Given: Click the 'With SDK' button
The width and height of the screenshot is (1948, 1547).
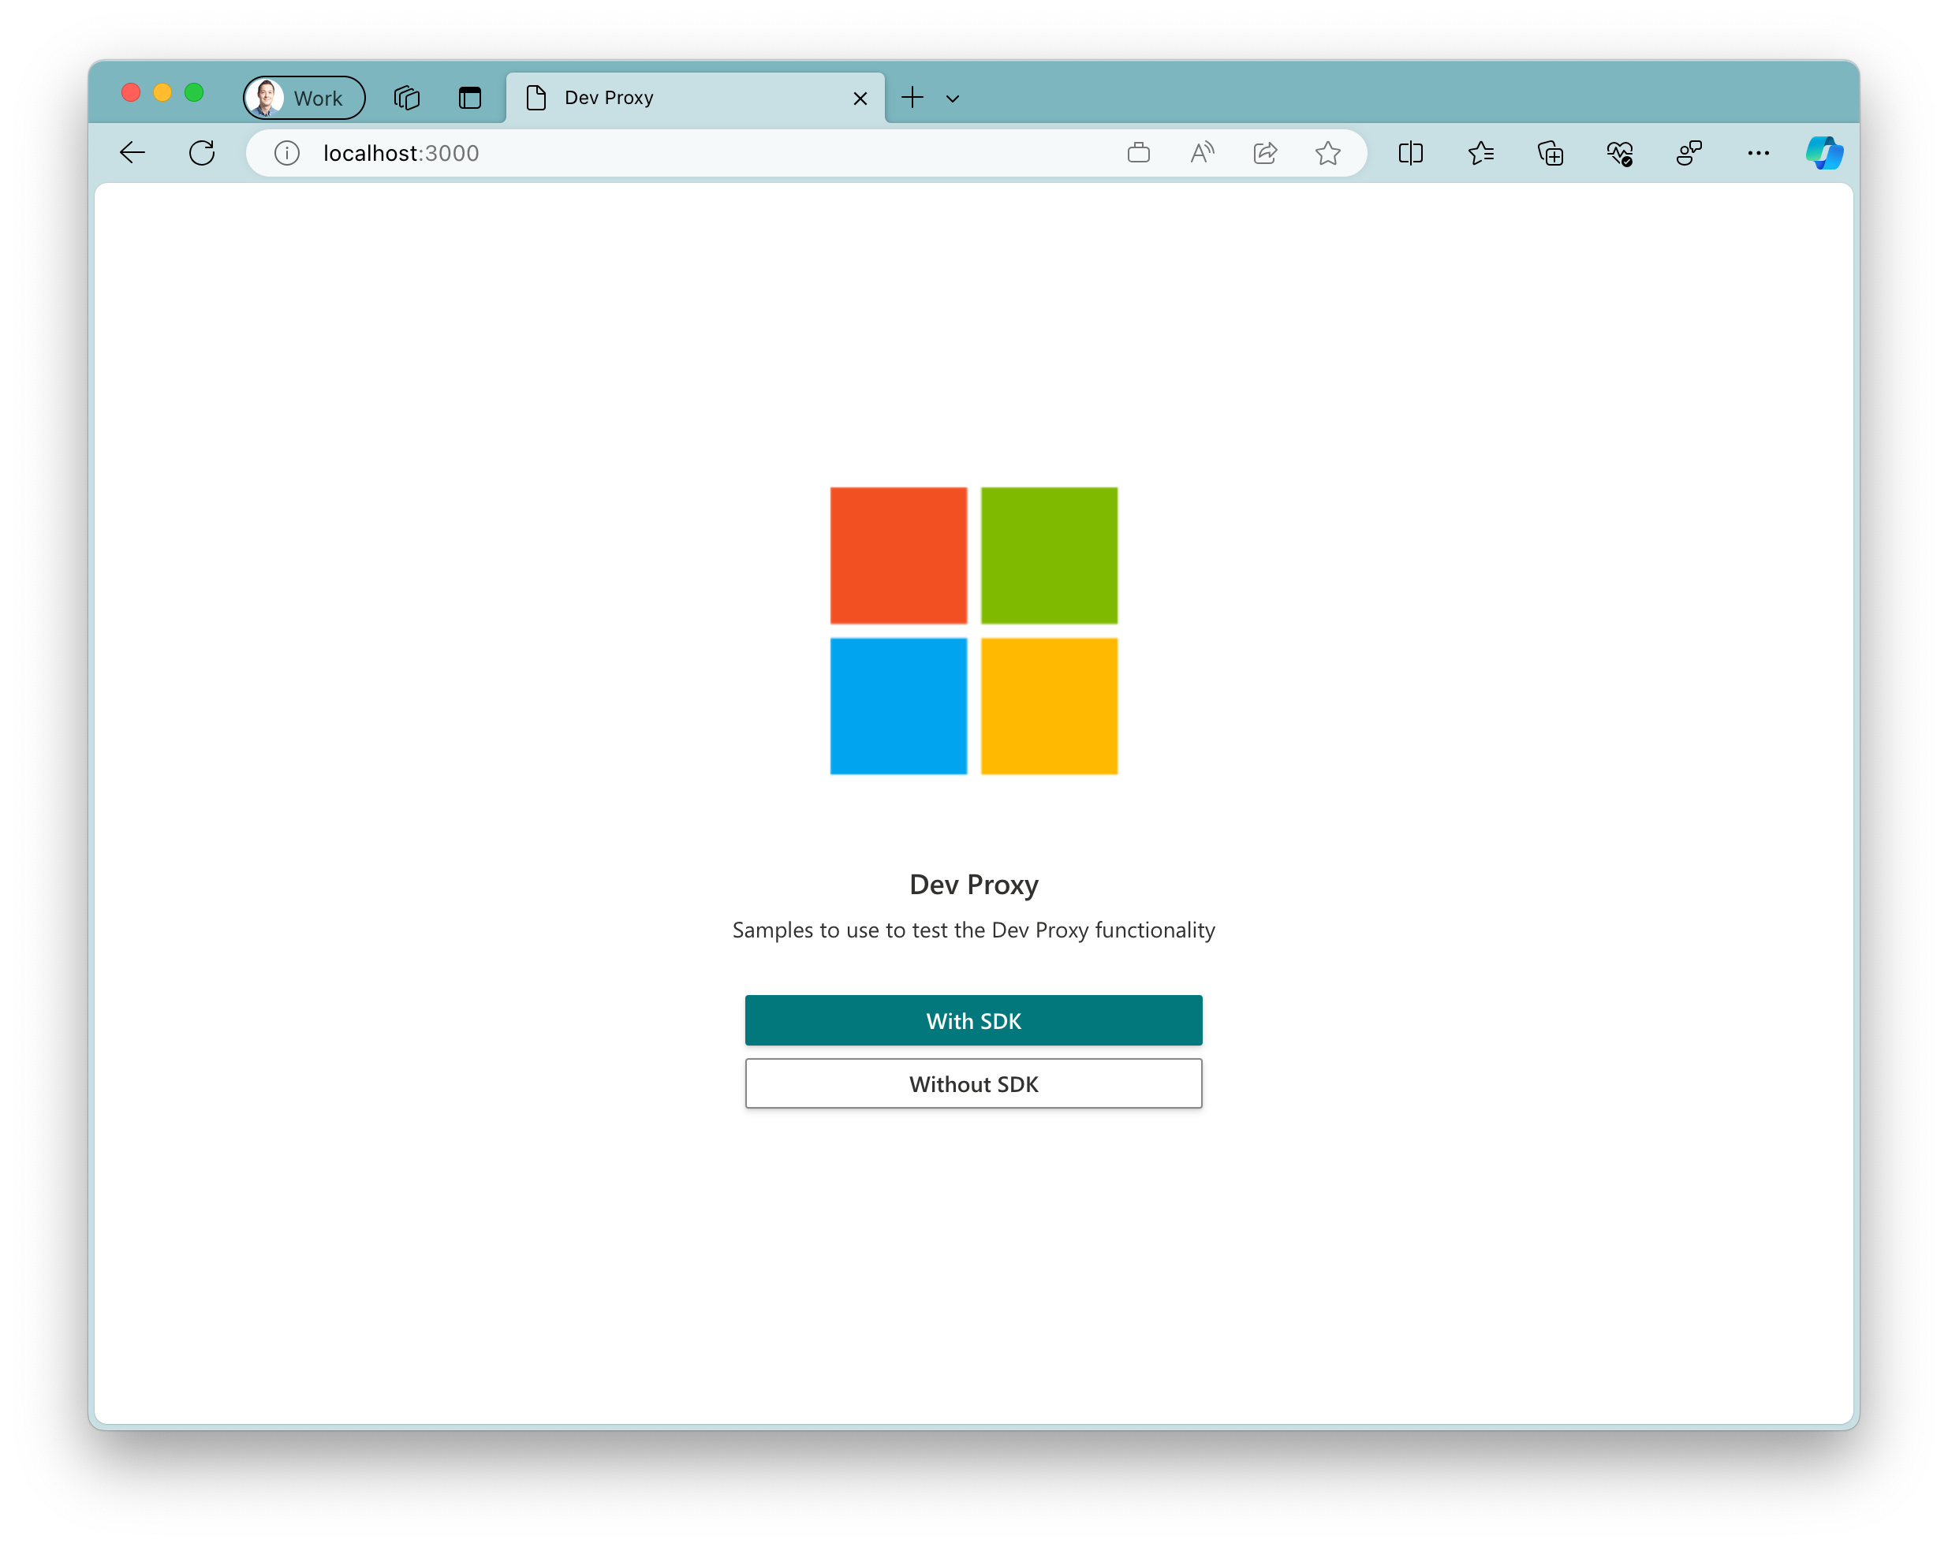Looking at the screenshot, I should point(972,1020).
